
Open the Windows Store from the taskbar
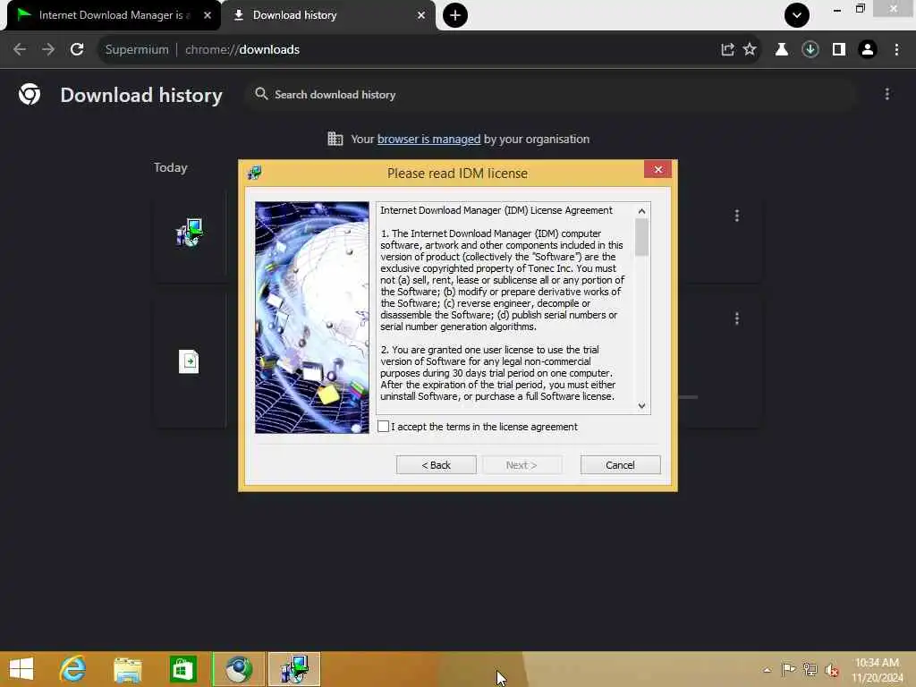pos(182,669)
